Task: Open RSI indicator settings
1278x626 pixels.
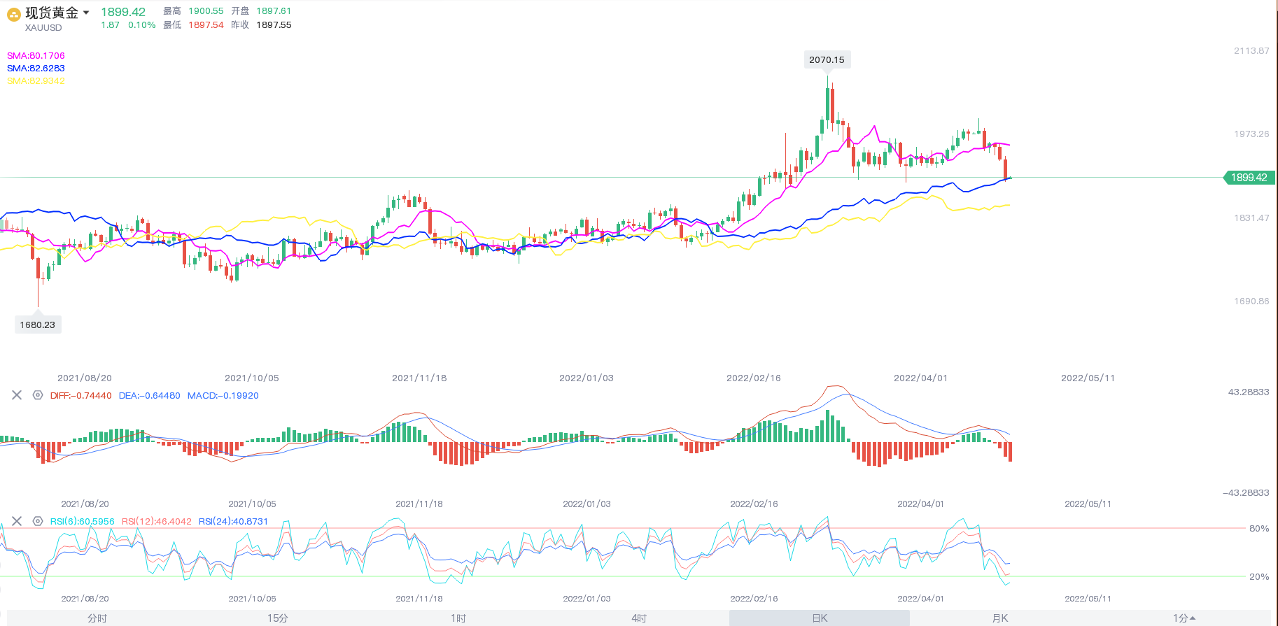Action: (x=38, y=521)
